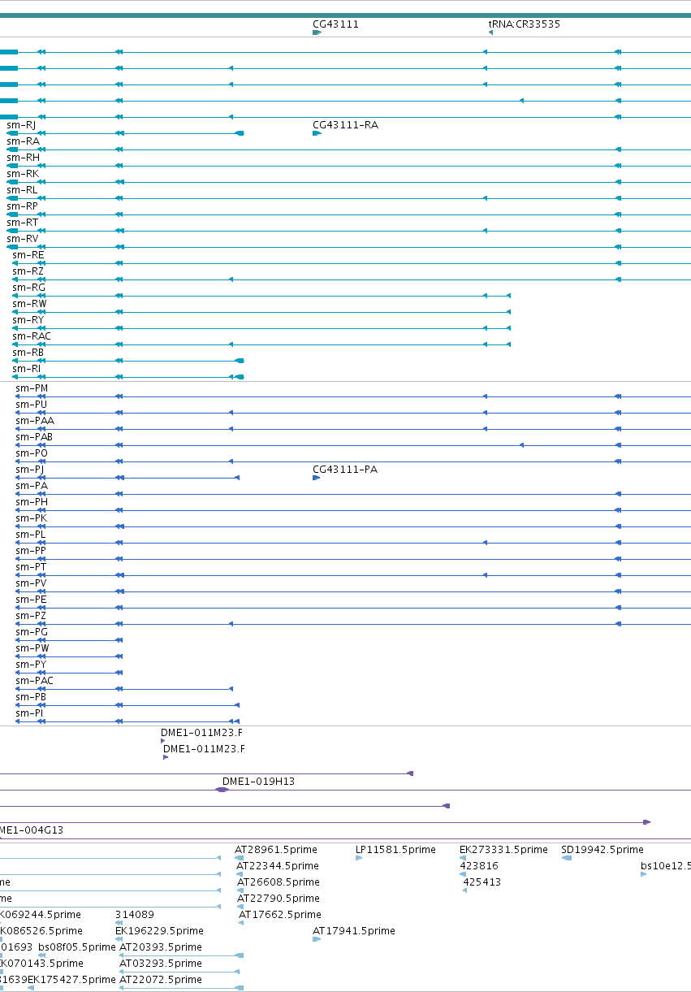
Task: Open the CG43111-RA transcript label
Action: click(x=345, y=125)
